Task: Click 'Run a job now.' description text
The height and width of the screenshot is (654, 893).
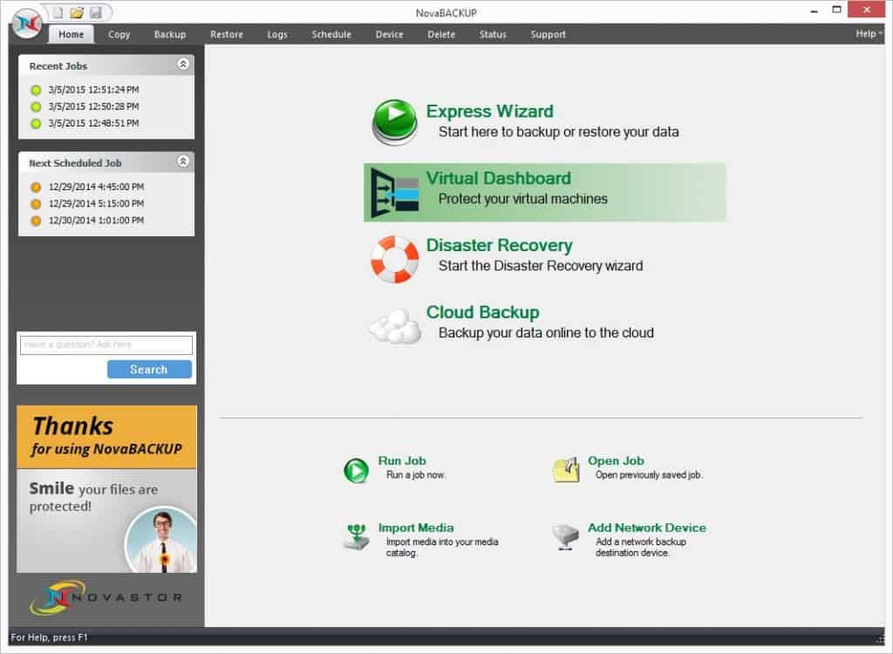Action: (416, 475)
